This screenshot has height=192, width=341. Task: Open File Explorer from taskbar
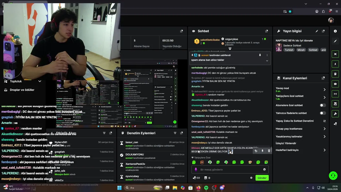175,188
